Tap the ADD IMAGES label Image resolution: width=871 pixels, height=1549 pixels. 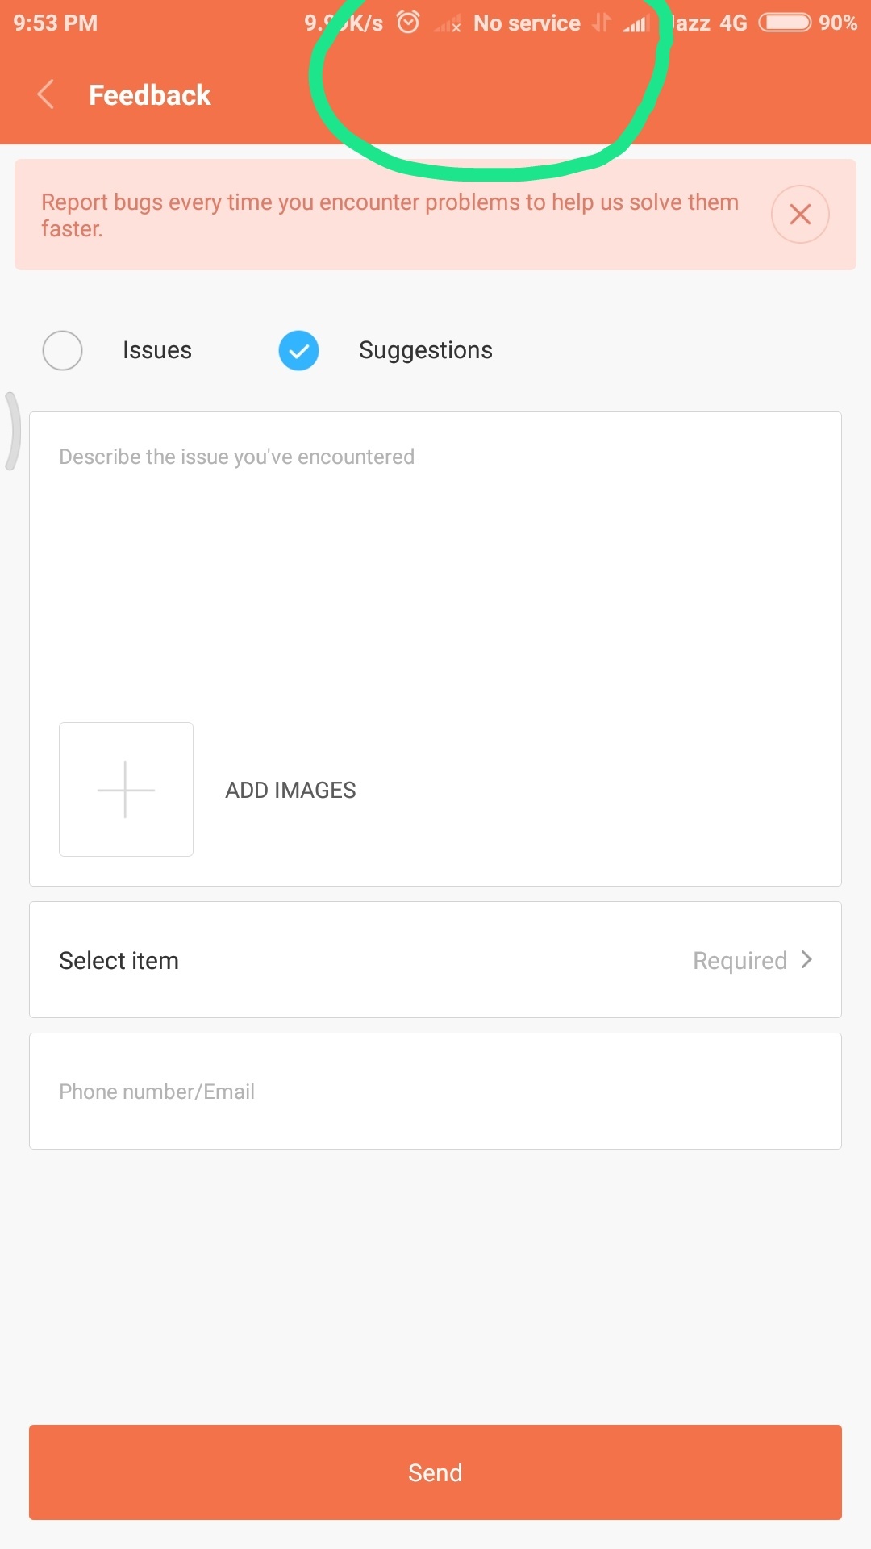click(x=290, y=790)
